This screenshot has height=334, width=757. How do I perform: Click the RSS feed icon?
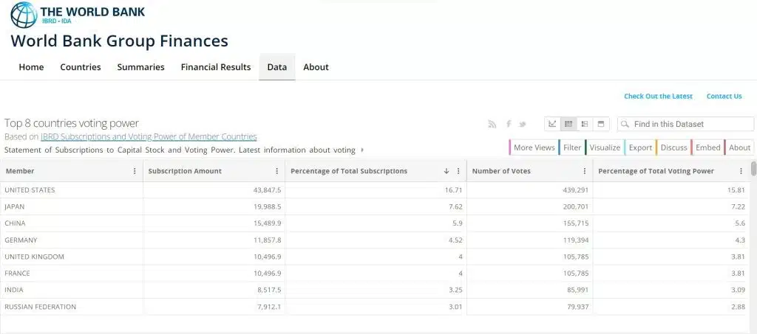click(x=492, y=124)
